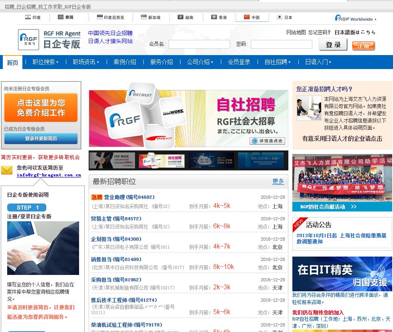The width and height of the screenshot is (393, 332).
Task: Click the India flag icon
Action: [28, 17]
